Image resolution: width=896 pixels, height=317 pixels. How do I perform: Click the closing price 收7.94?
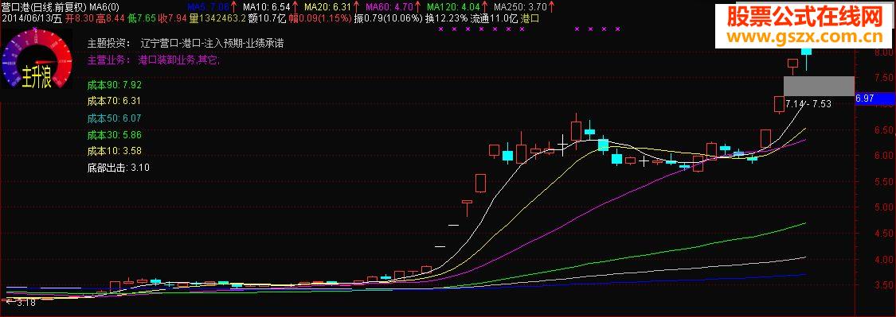pos(173,18)
